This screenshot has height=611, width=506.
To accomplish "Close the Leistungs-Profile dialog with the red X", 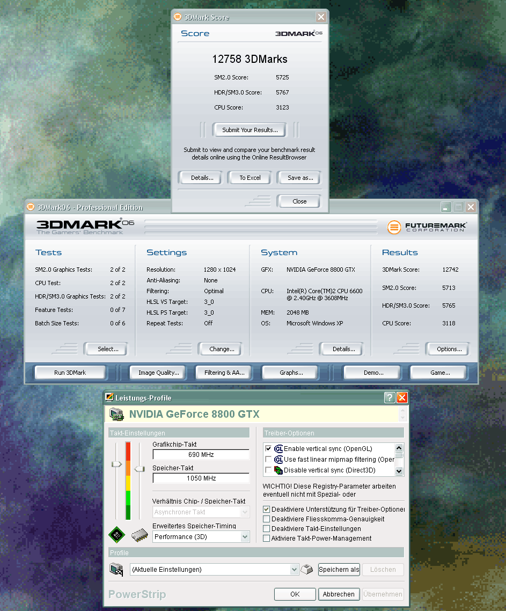I will (x=402, y=397).
